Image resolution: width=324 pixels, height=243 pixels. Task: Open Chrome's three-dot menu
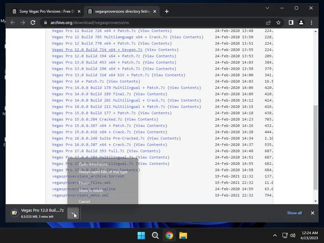tap(311, 22)
